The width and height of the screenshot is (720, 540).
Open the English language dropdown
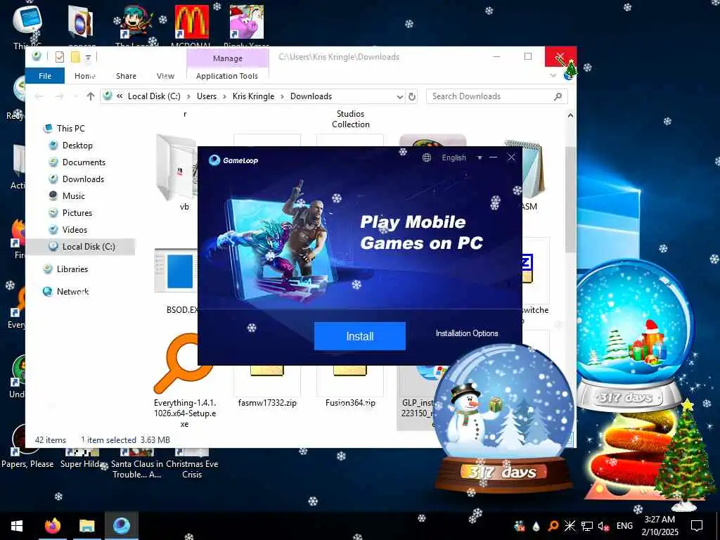(x=462, y=157)
